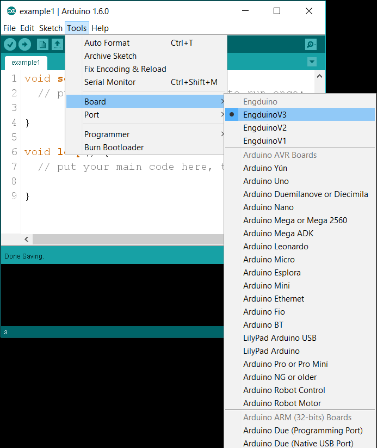
Task: Click the New sketch toolbar icon
Action: tap(42, 44)
